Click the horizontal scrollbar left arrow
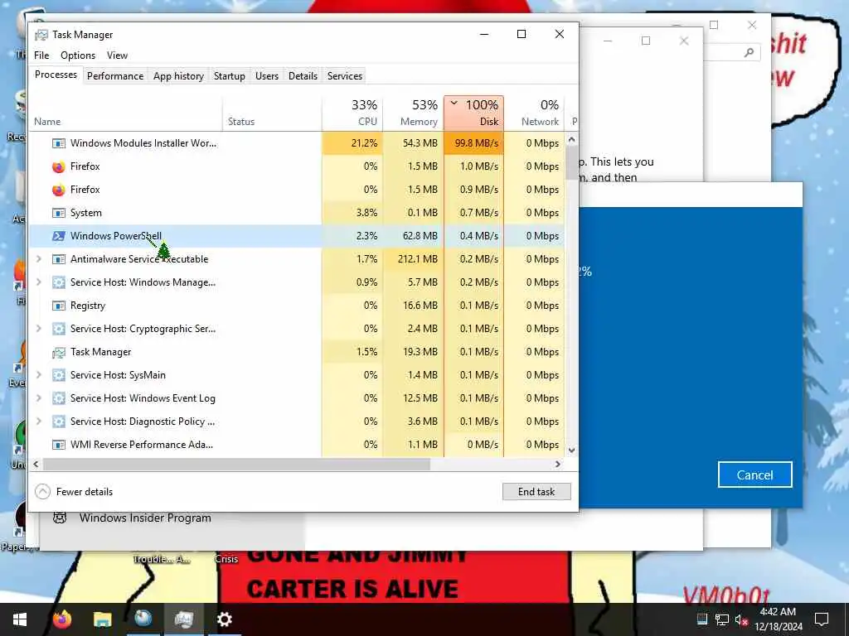The image size is (849, 636). coord(36,464)
